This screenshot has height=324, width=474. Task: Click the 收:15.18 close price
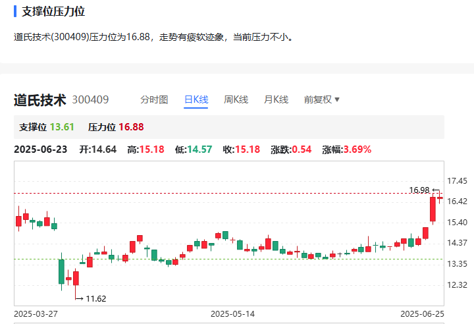[241, 149]
